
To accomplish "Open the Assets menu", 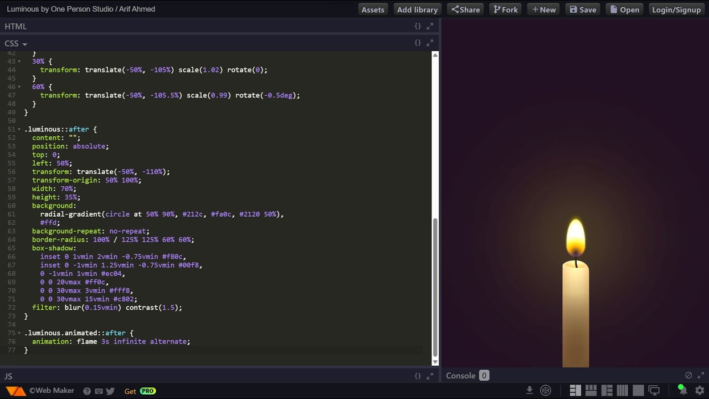I will point(373,9).
